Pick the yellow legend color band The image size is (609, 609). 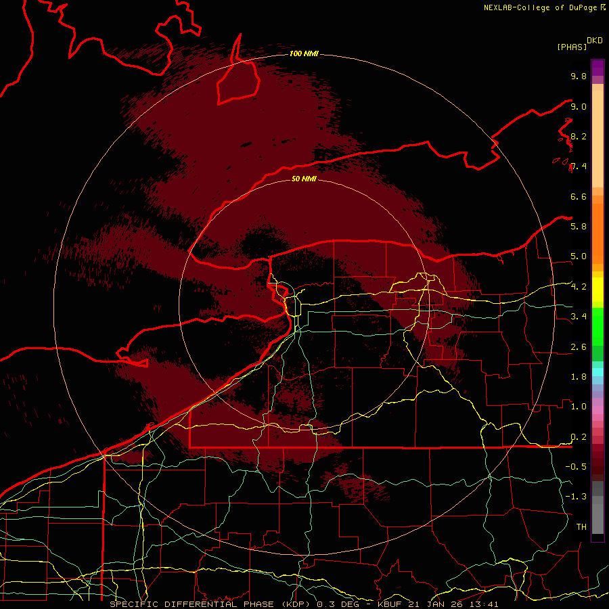pyautogui.click(x=597, y=290)
